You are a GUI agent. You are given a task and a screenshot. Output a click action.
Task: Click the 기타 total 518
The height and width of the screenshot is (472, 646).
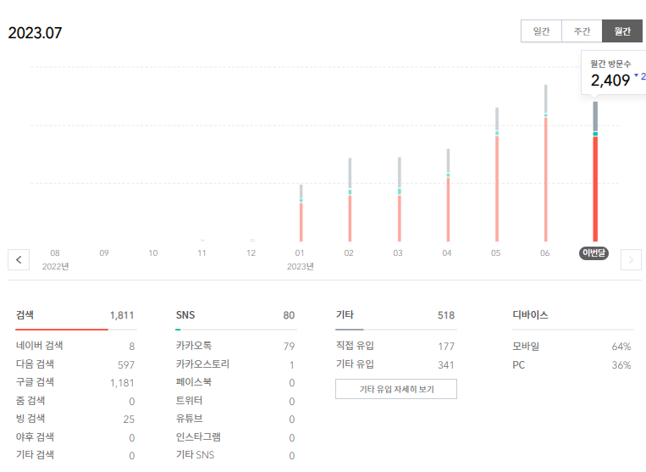[x=446, y=315]
